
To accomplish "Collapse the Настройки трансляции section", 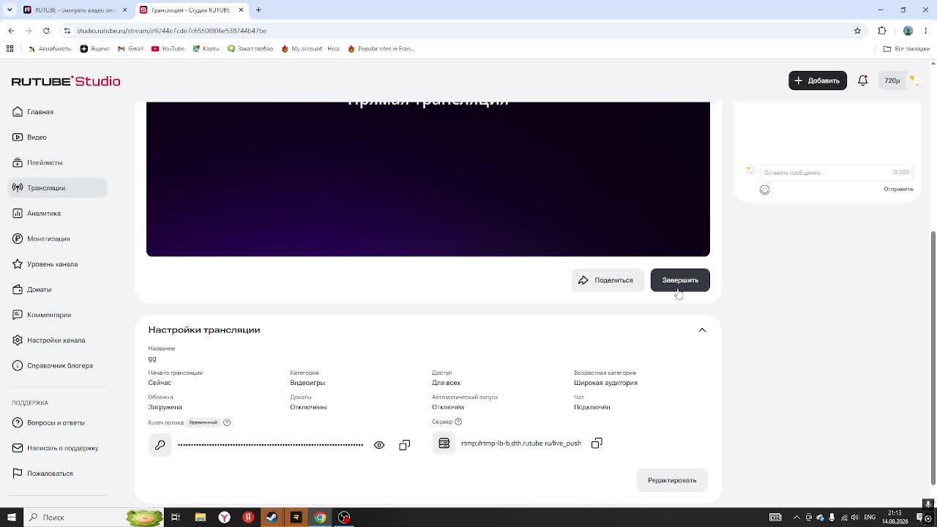I will click(x=702, y=330).
